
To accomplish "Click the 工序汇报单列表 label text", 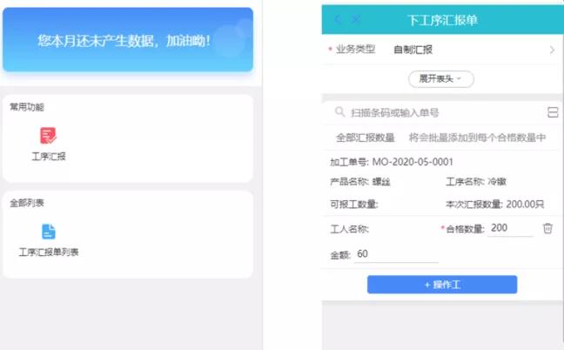I will tap(49, 252).
